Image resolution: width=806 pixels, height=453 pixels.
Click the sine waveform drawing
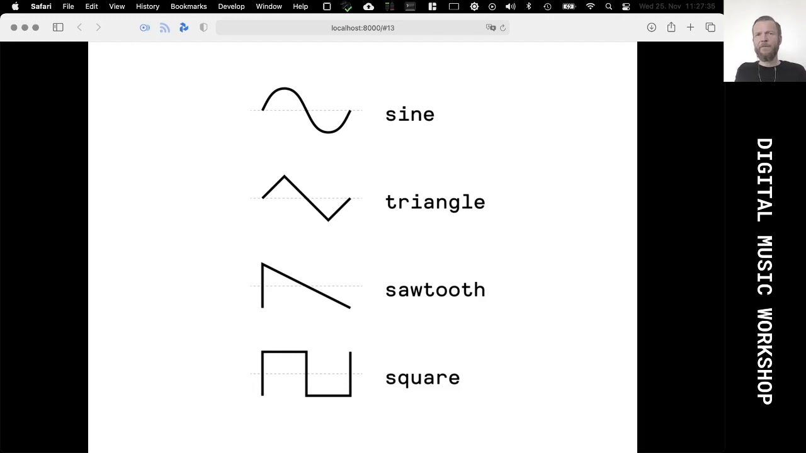coord(306,111)
